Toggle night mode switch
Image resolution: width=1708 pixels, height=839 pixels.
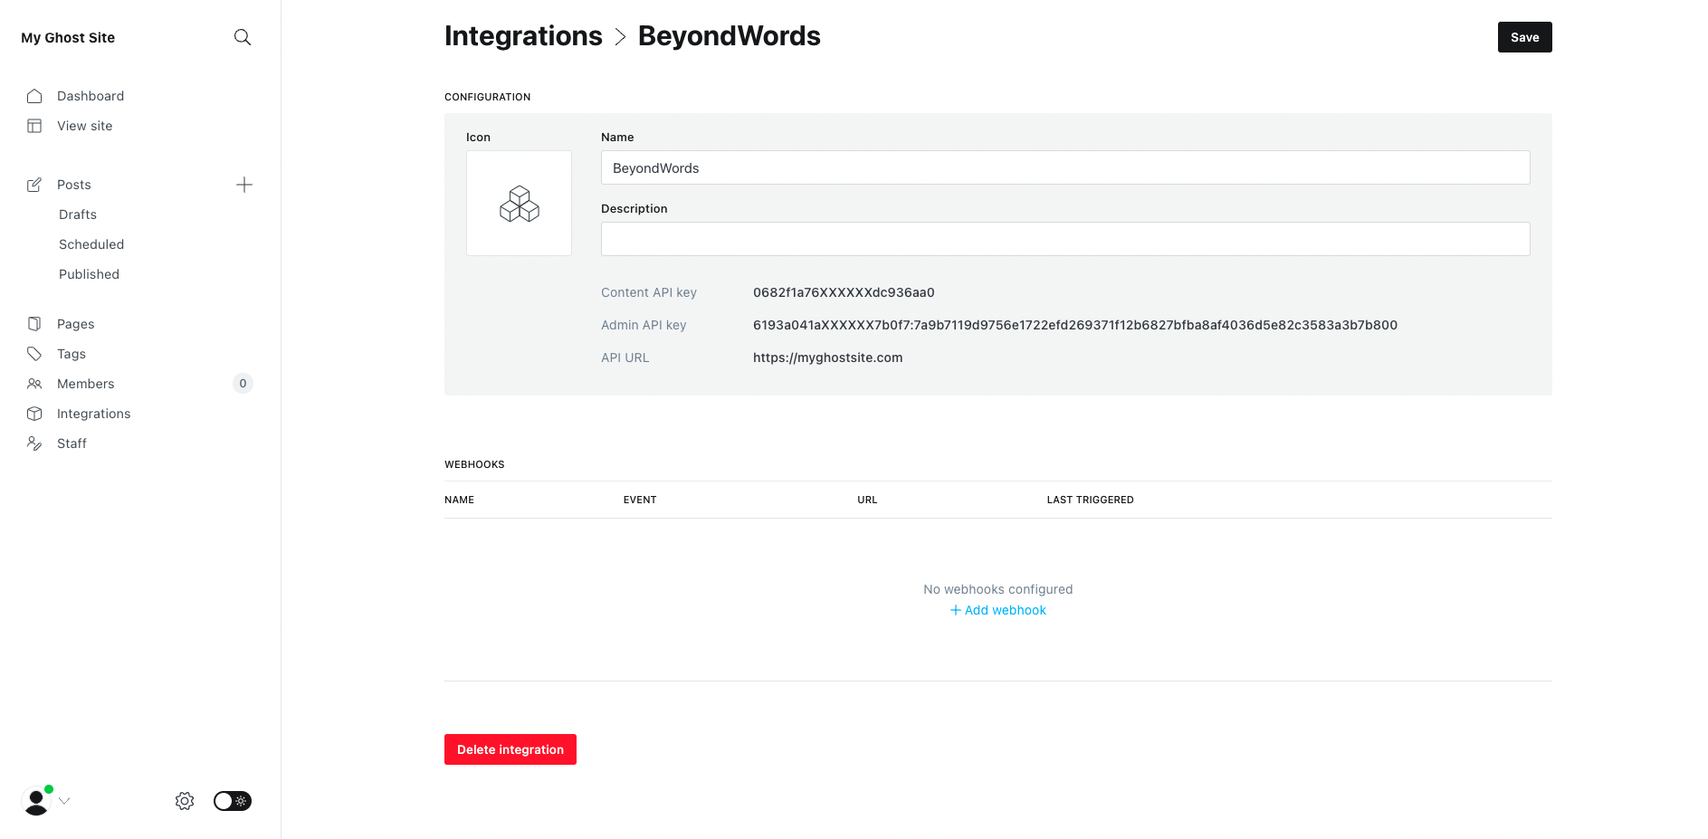tap(233, 801)
